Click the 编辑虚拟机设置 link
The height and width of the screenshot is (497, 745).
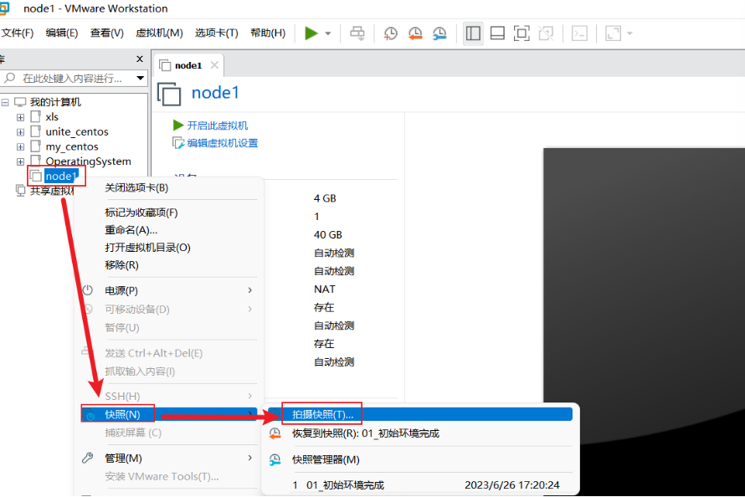223,143
